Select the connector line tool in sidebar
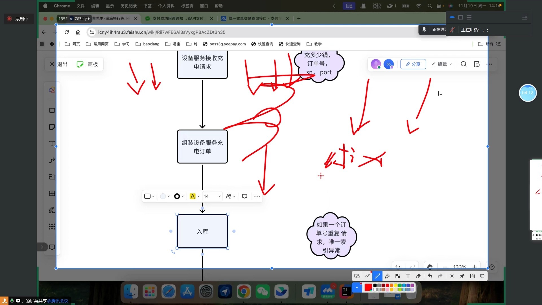The width and height of the screenshot is (542, 305). tap(52, 160)
